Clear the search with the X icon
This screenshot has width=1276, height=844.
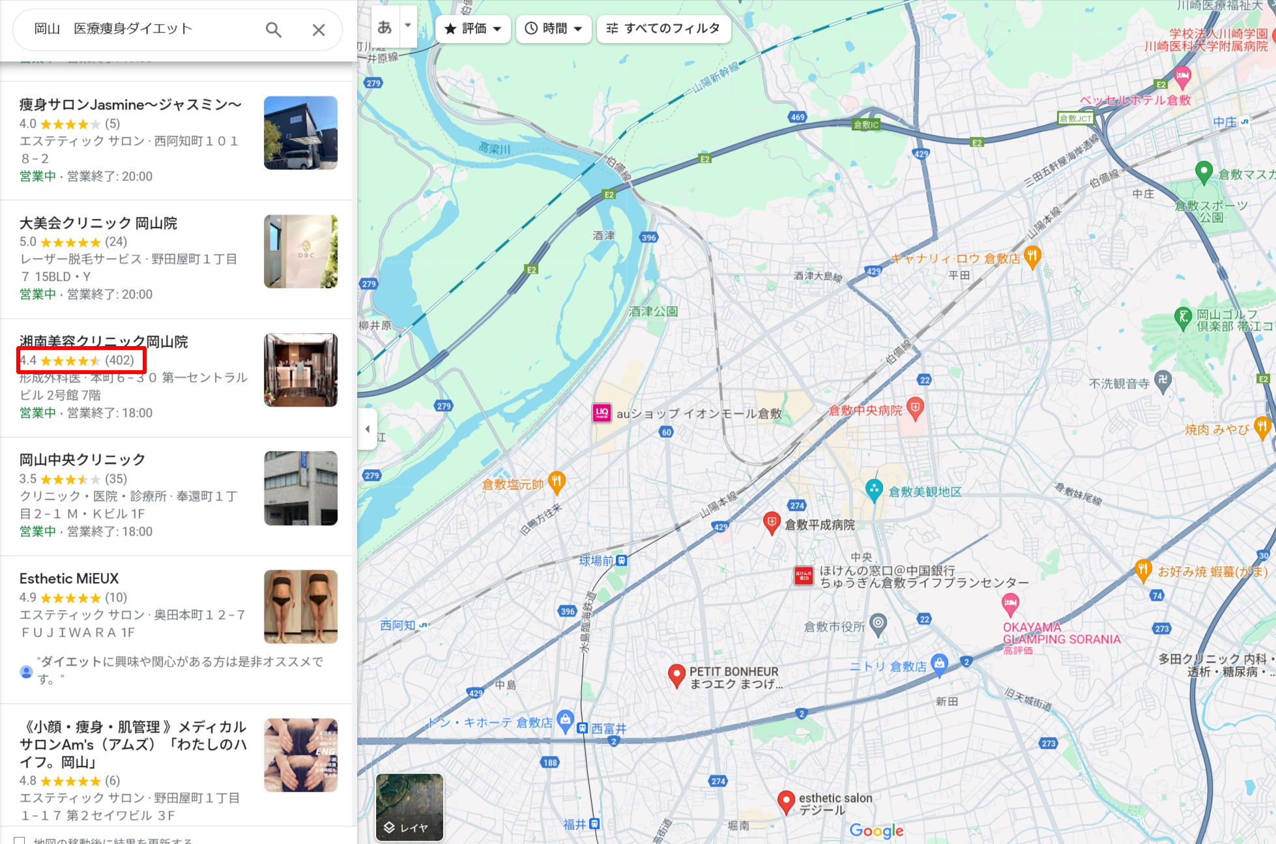319,29
